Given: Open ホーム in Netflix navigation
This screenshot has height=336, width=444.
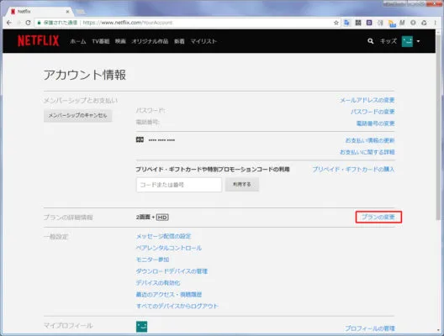Looking at the screenshot, I should pos(78,41).
